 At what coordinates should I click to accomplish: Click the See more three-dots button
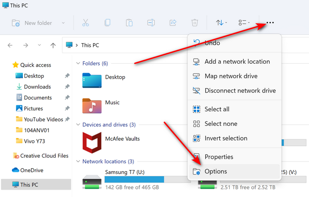tap(270, 23)
